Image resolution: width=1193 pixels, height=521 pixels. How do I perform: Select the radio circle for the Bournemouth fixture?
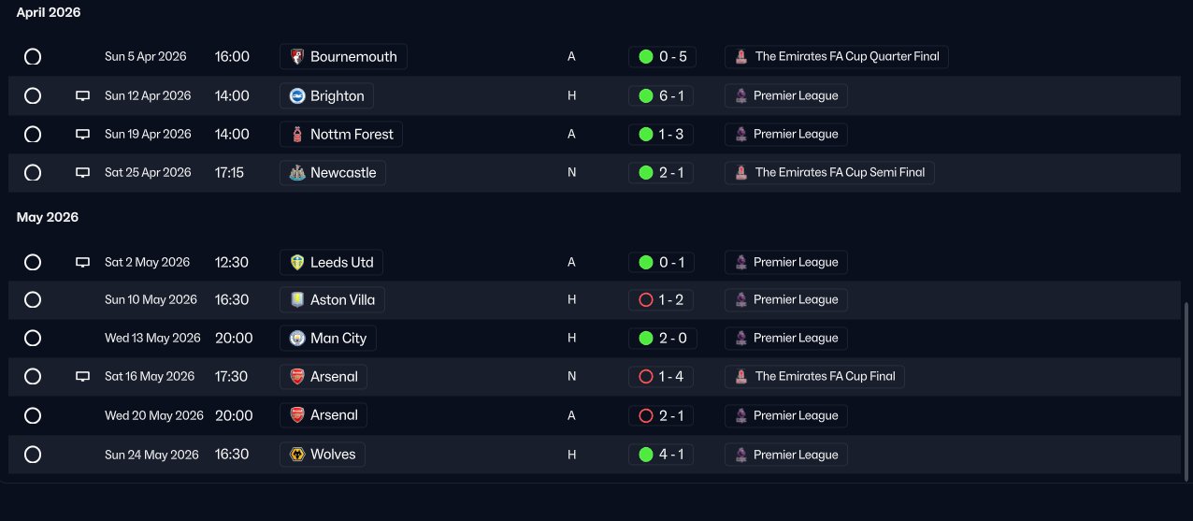33,57
